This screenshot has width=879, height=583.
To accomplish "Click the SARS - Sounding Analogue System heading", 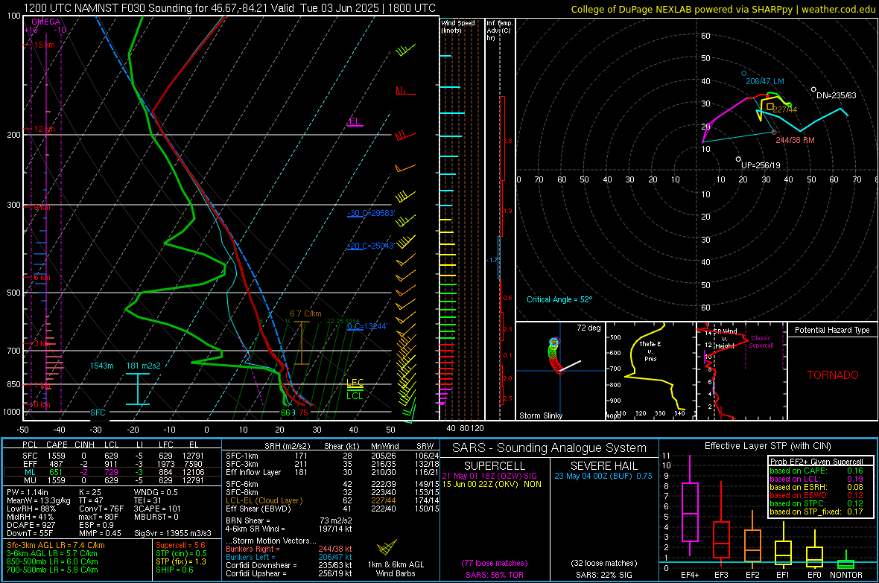I will pyautogui.click(x=549, y=448).
